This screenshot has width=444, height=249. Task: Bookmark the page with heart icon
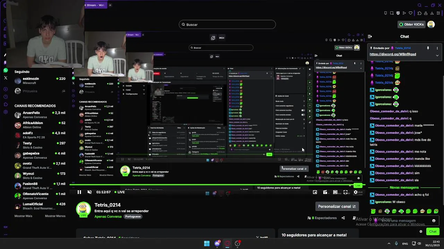(x=411, y=13)
